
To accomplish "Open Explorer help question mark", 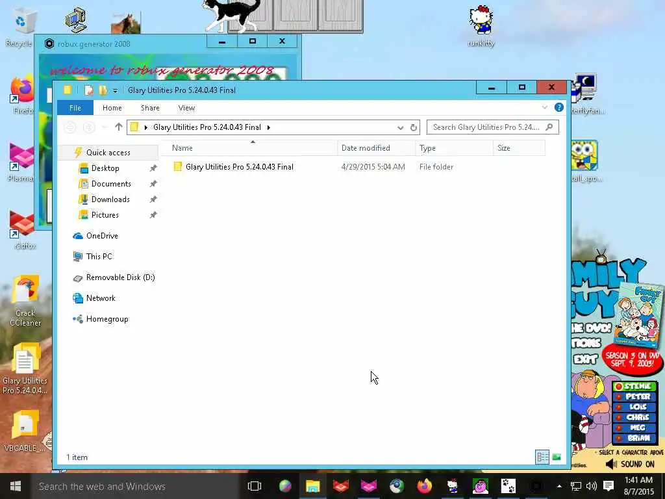I will pos(559,107).
